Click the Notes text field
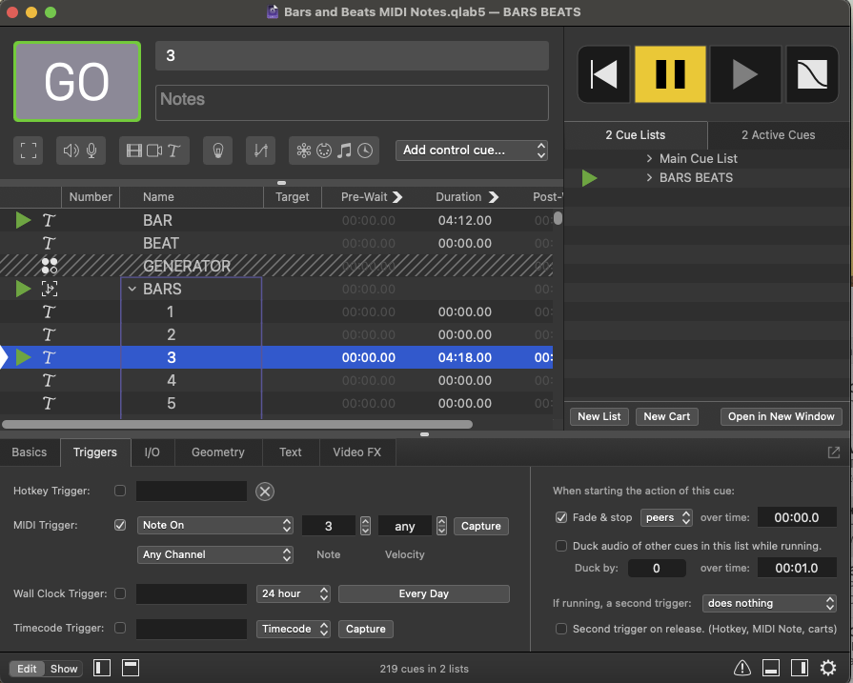 pos(352,102)
